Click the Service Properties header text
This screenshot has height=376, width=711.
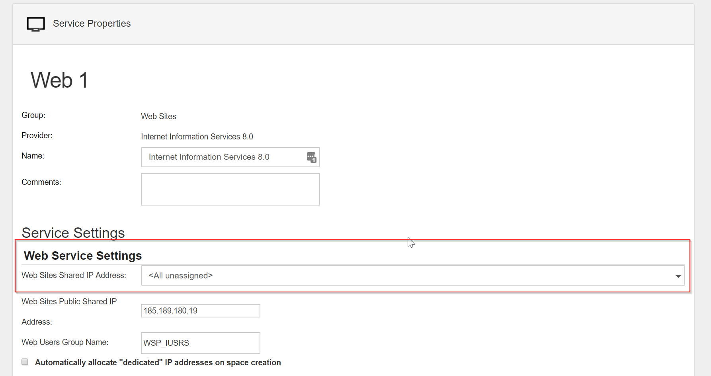(92, 23)
